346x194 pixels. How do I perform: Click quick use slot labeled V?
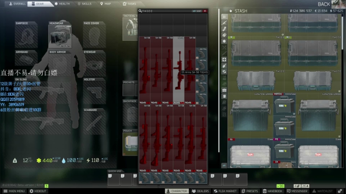coord(114,180)
